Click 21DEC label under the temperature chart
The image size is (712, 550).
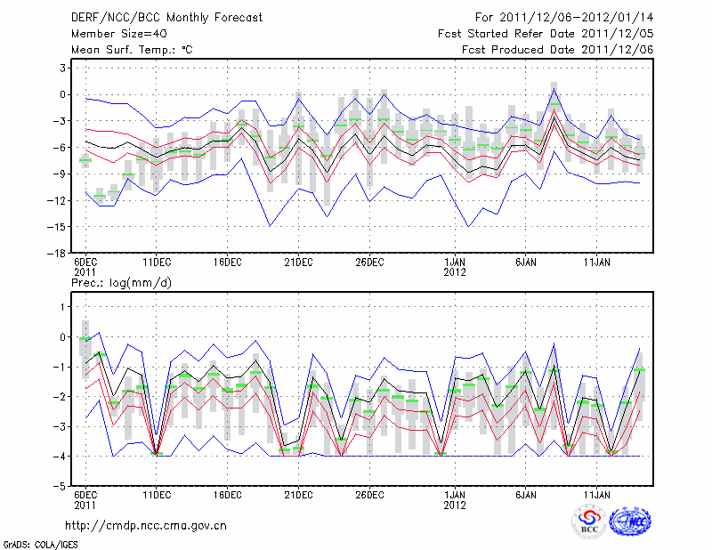tap(298, 263)
